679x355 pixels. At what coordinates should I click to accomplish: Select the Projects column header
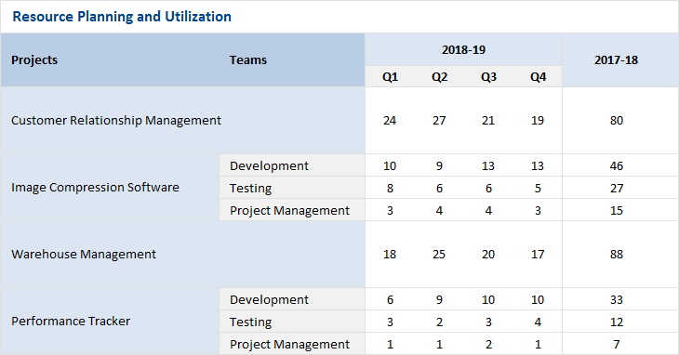point(34,59)
